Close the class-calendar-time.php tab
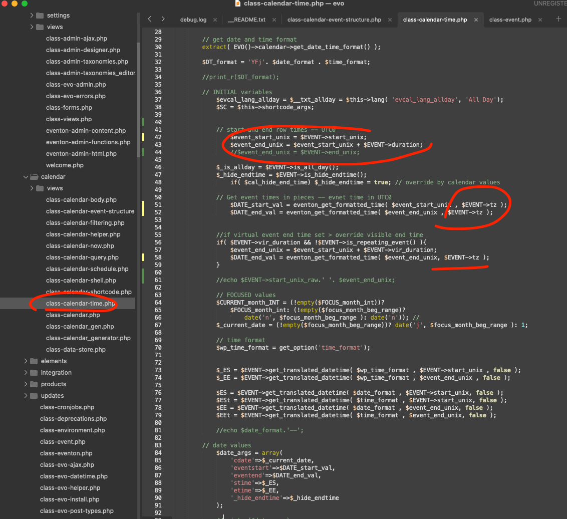 (476, 20)
